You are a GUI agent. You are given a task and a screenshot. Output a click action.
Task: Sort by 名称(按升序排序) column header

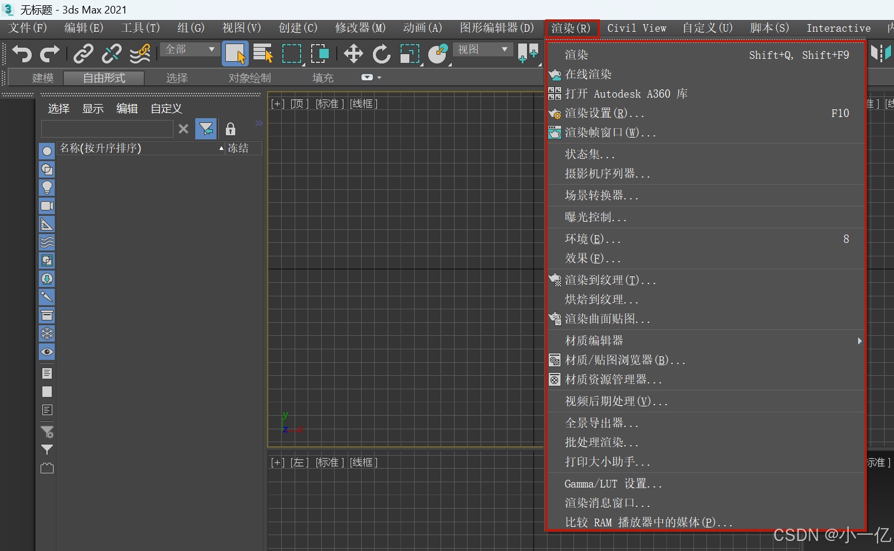pyautogui.click(x=141, y=148)
